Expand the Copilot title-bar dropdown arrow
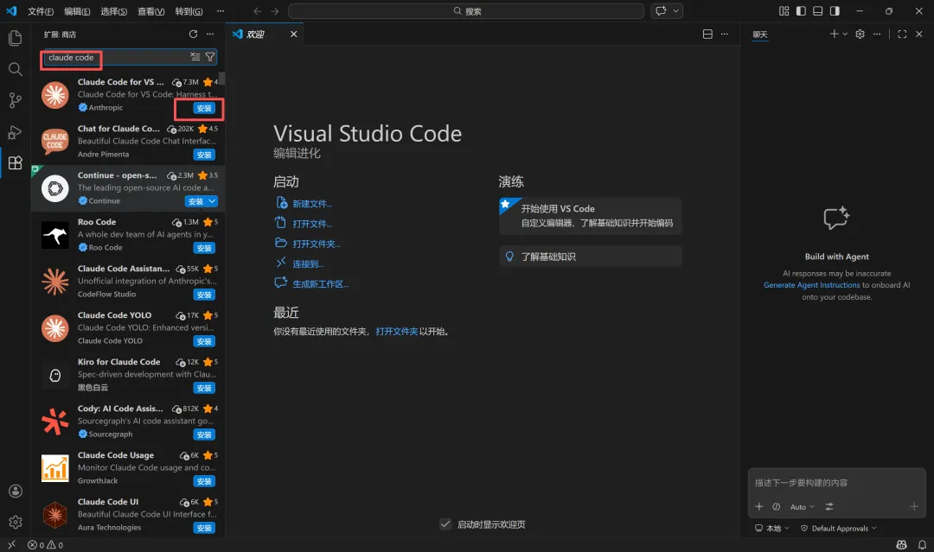Image resolution: width=934 pixels, height=552 pixels. click(676, 10)
